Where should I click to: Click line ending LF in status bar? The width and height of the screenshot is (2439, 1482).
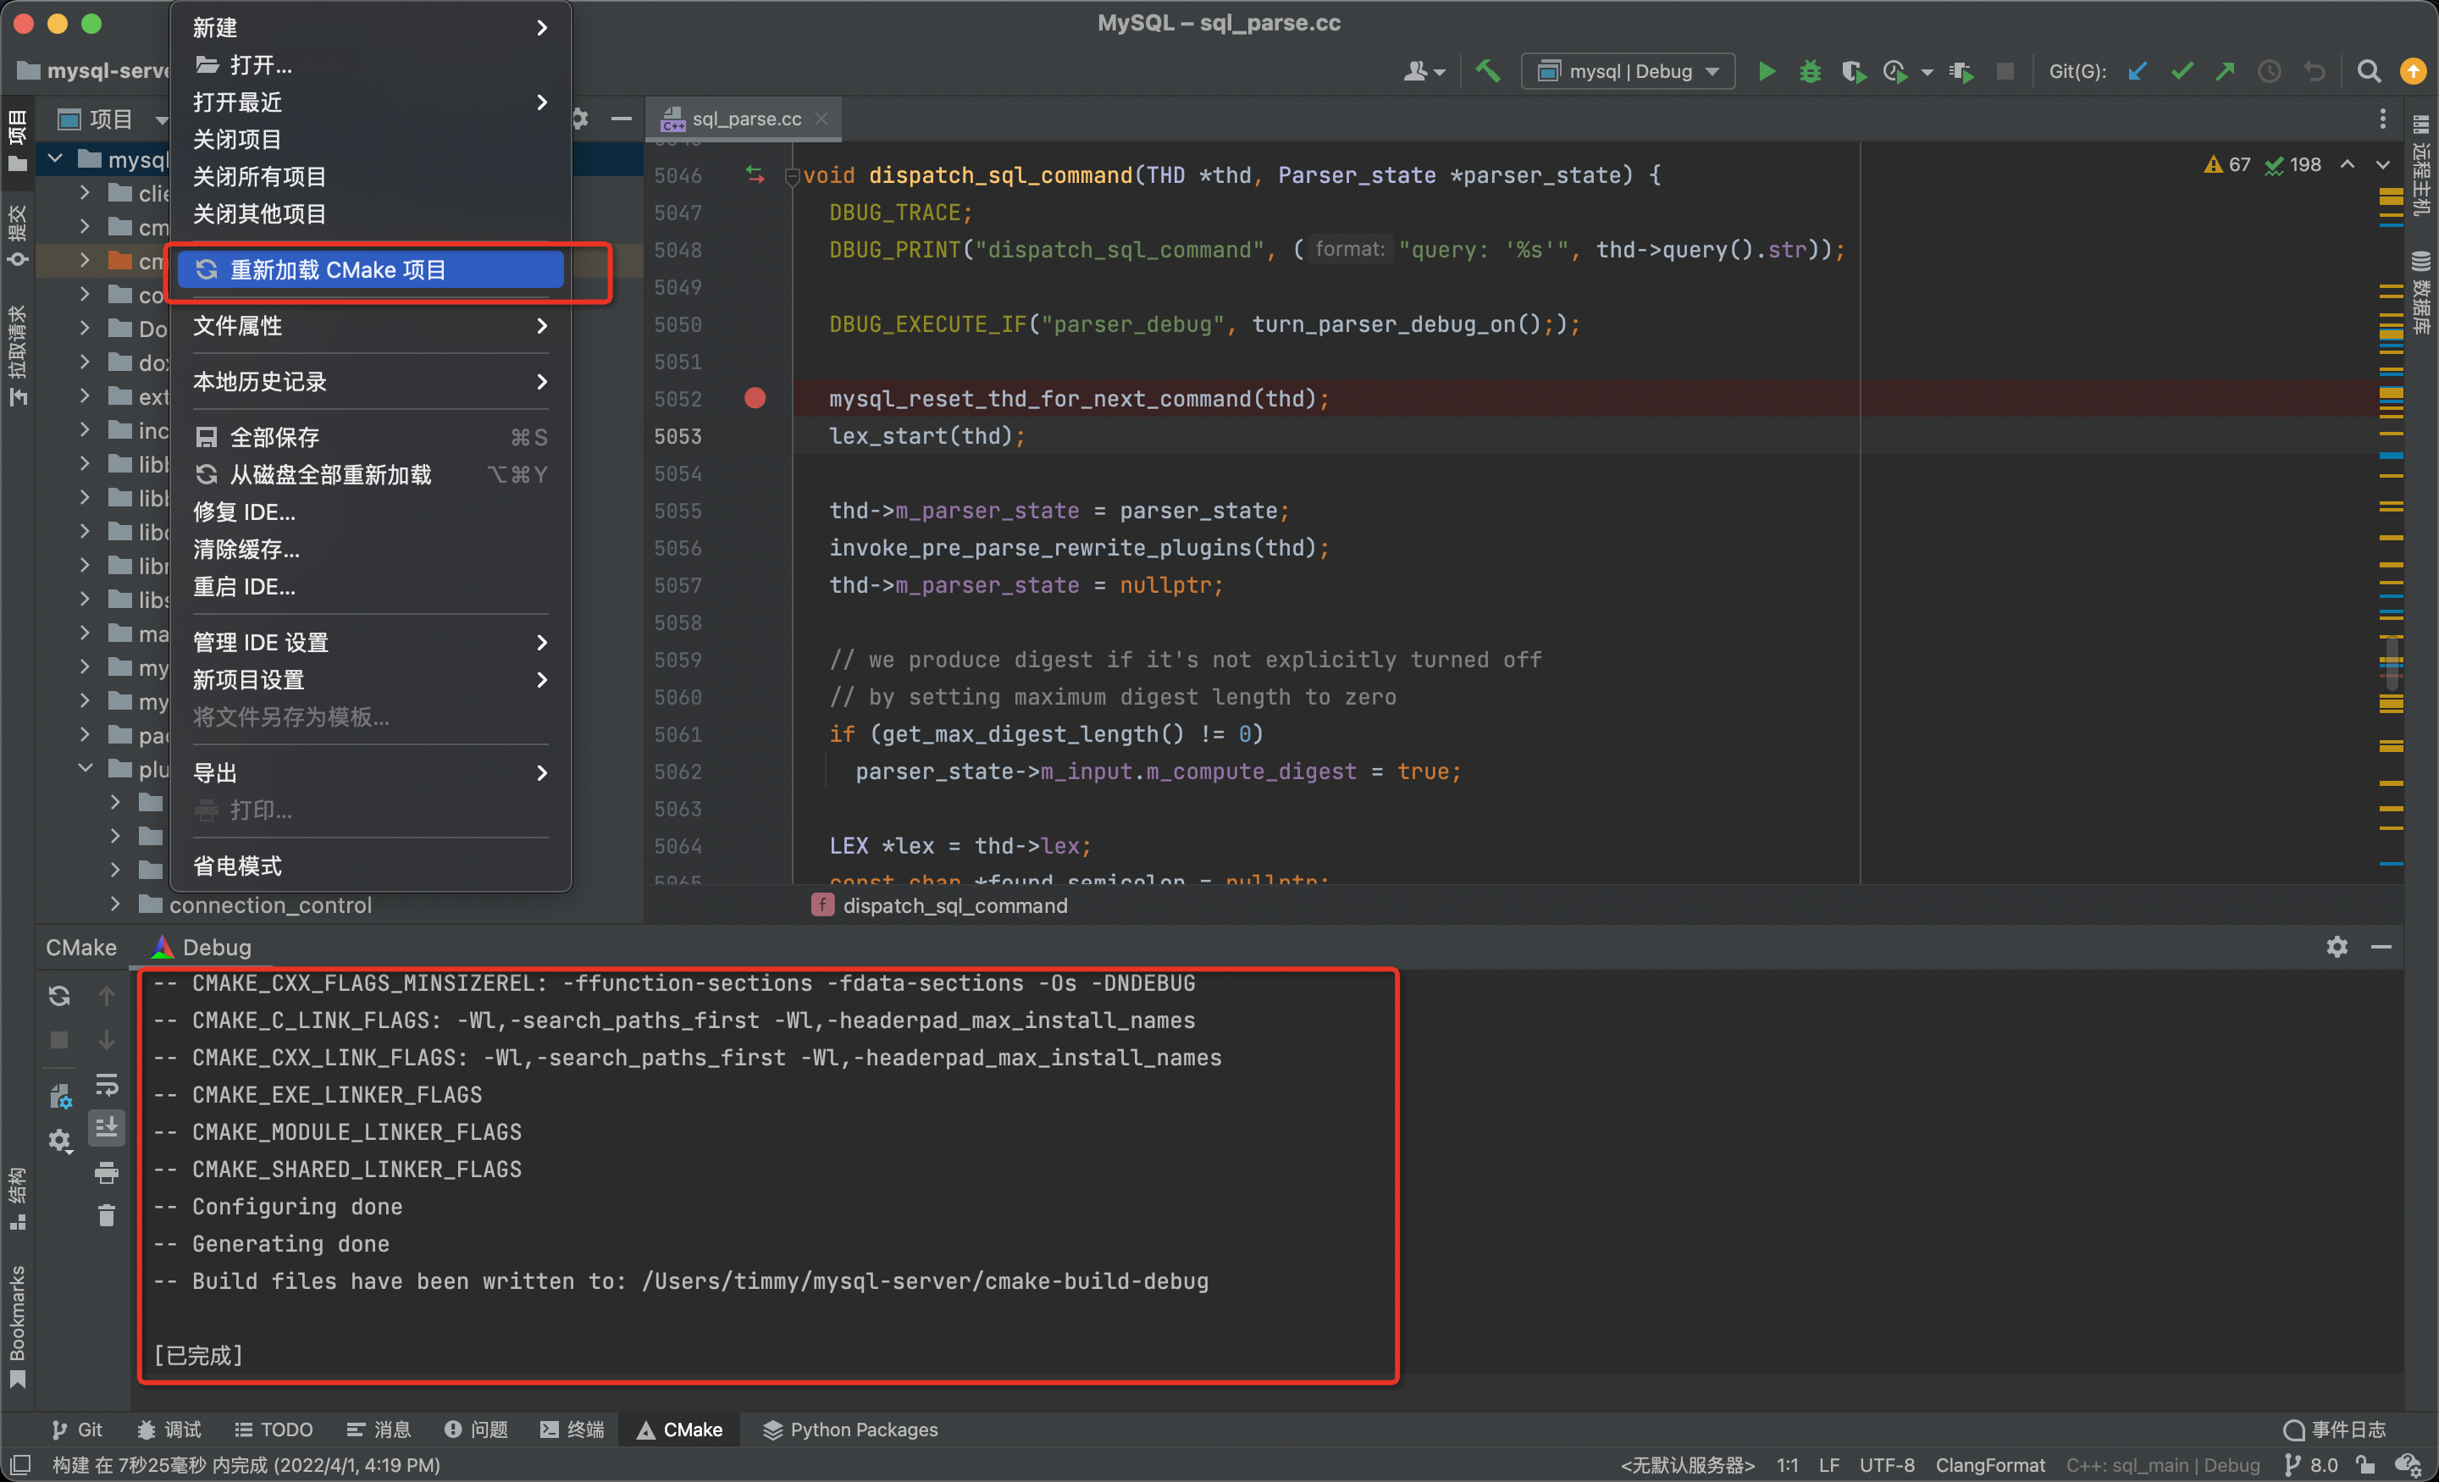pos(1828,1464)
